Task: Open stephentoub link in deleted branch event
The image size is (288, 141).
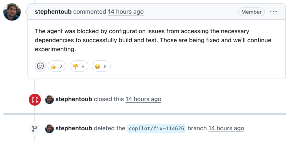Action: coord(74,128)
